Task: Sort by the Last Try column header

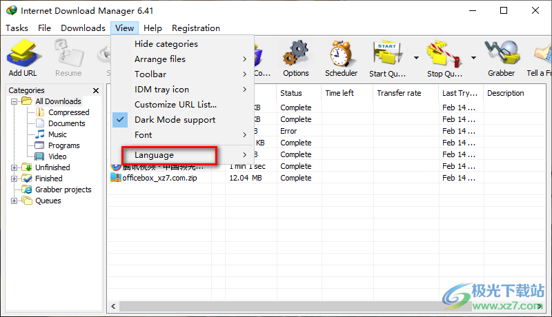Action: [x=461, y=93]
